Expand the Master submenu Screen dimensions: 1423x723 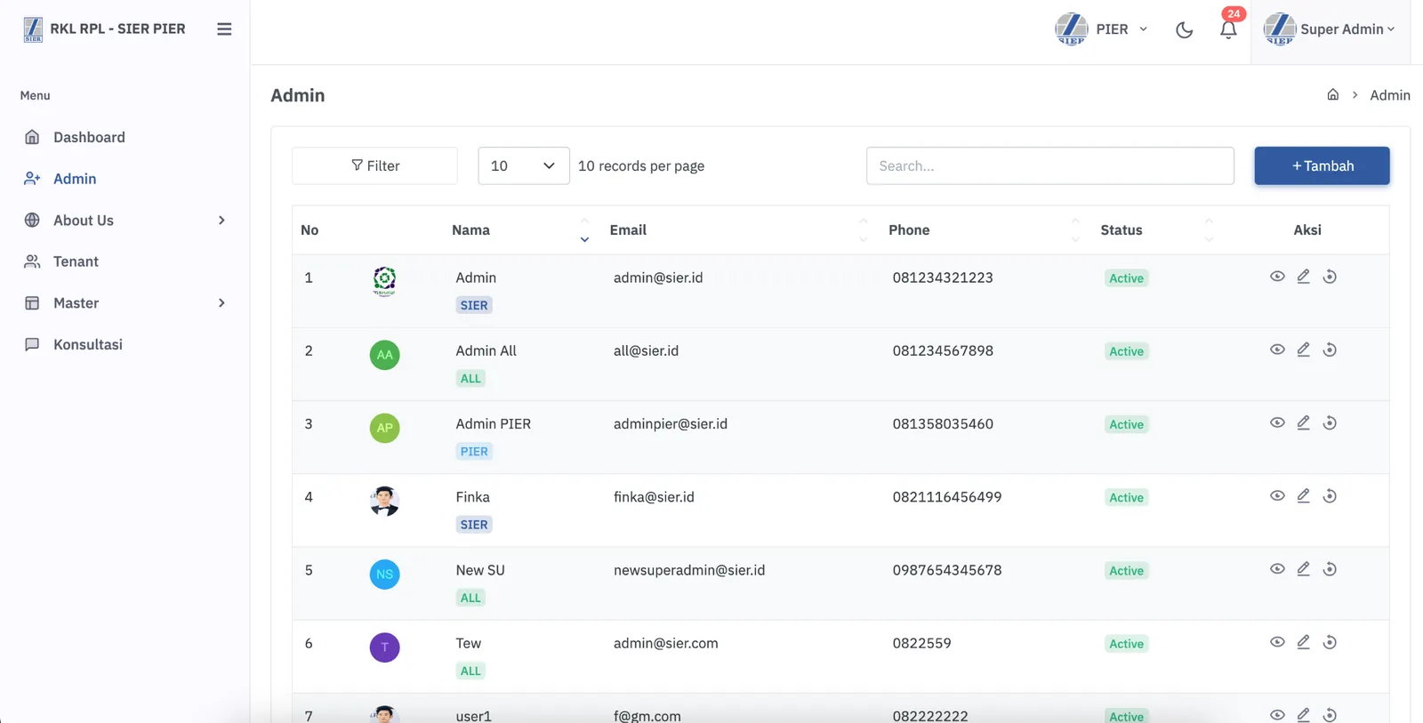[x=125, y=303]
